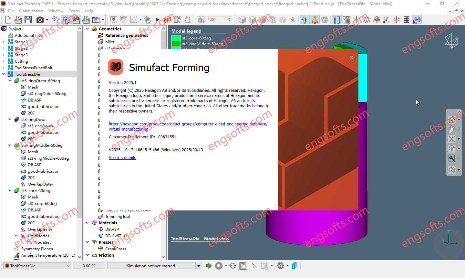Select the NodeSet tree item

click(x=42, y=242)
